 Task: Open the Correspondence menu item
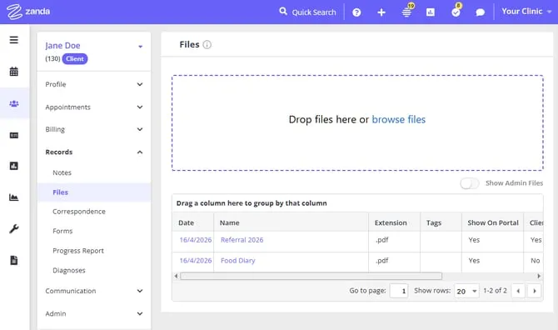coord(79,212)
